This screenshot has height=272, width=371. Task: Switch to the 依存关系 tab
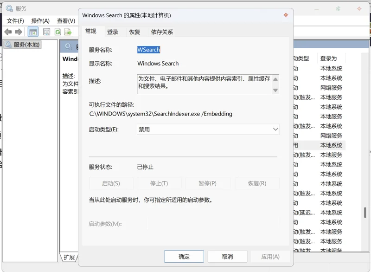pyautogui.click(x=162, y=32)
